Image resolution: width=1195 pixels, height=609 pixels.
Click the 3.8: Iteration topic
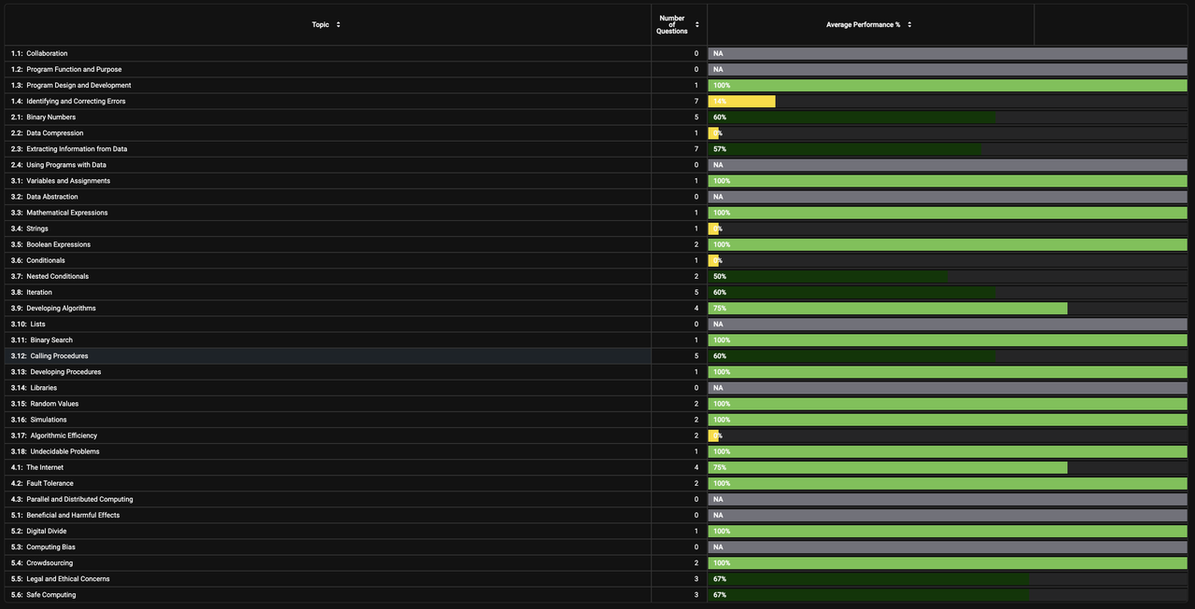click(32, 291)
